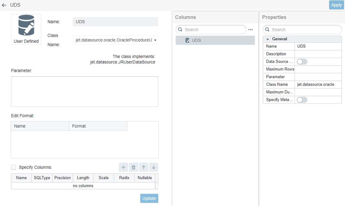This screenshot has height=206, width=345.
Task: Click the Apply button
Action: point(336,5)
